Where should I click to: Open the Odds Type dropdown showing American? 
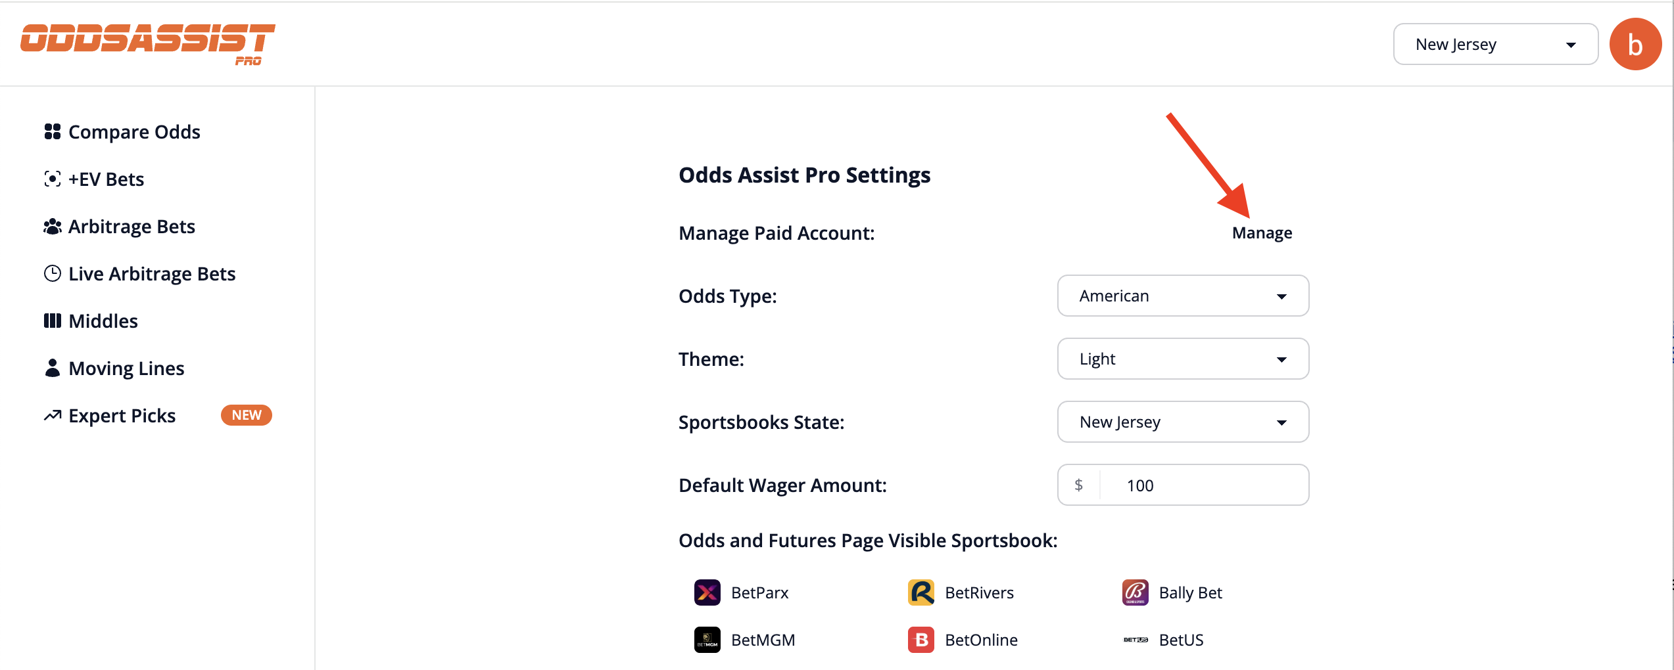click(x=1182, y=296)
